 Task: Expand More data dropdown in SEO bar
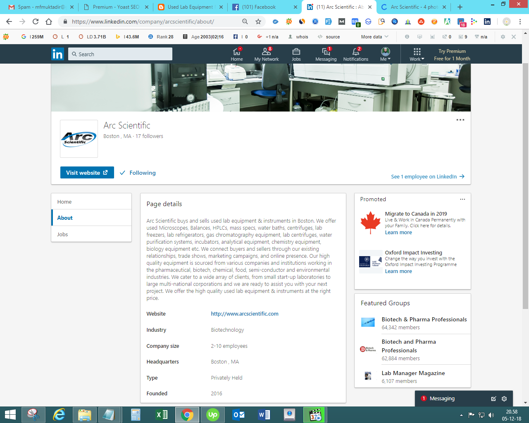(x=374, y=37)
